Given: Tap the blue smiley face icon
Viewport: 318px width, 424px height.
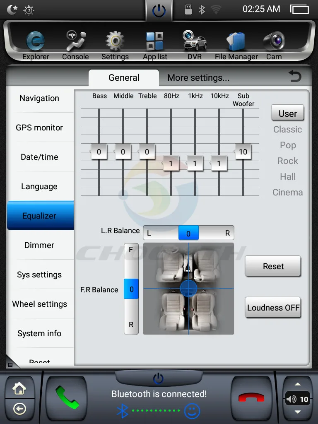Looking at the screenshot, I should pyautogui.click(x=192, y=411).
